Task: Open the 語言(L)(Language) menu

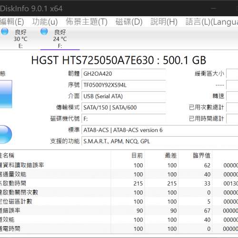Action: pos(212,22)
